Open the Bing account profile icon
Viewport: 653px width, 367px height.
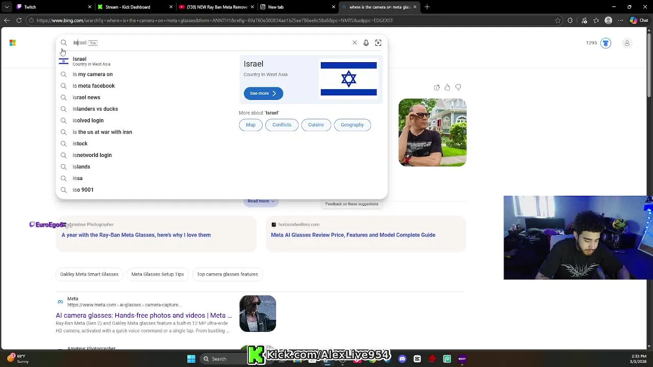[x=627, y=43]
